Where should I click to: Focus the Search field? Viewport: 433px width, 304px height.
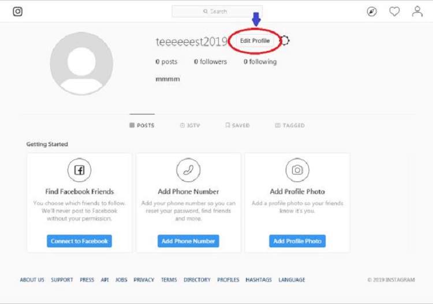217,12
